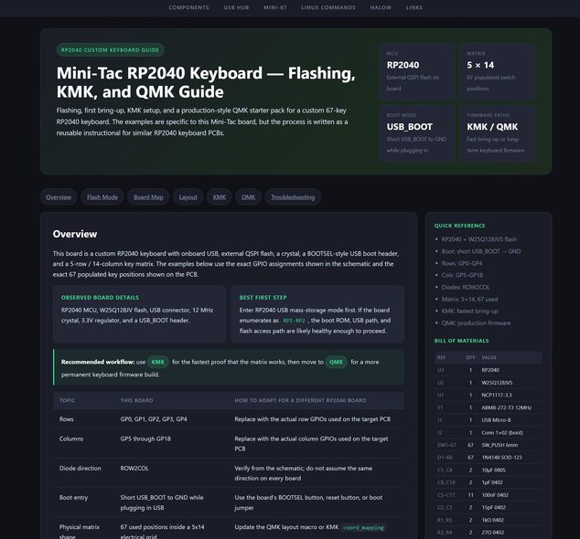The width and height of the screenshot is (580, 539).
Task: Jump to the Flash Mode section
Action: point(102,197)
